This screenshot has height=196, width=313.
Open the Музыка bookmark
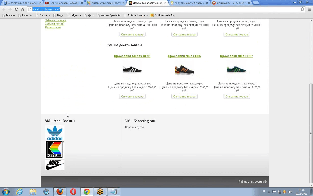pyautogui.click(x=74, y=15)
